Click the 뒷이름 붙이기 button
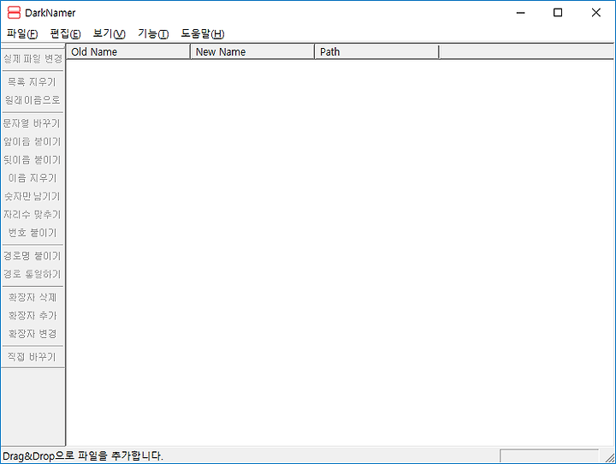The width and height of the screenshot is (616, 464). coord(33,159)
